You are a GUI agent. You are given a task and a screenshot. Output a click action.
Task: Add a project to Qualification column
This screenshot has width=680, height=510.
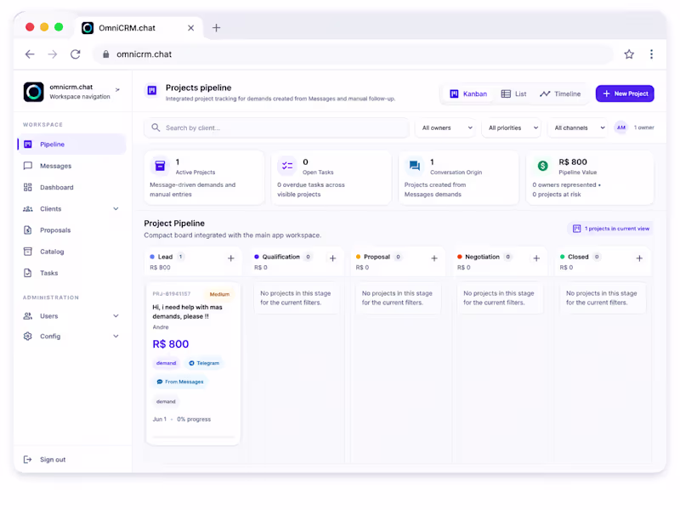click(x=332, y=258)
